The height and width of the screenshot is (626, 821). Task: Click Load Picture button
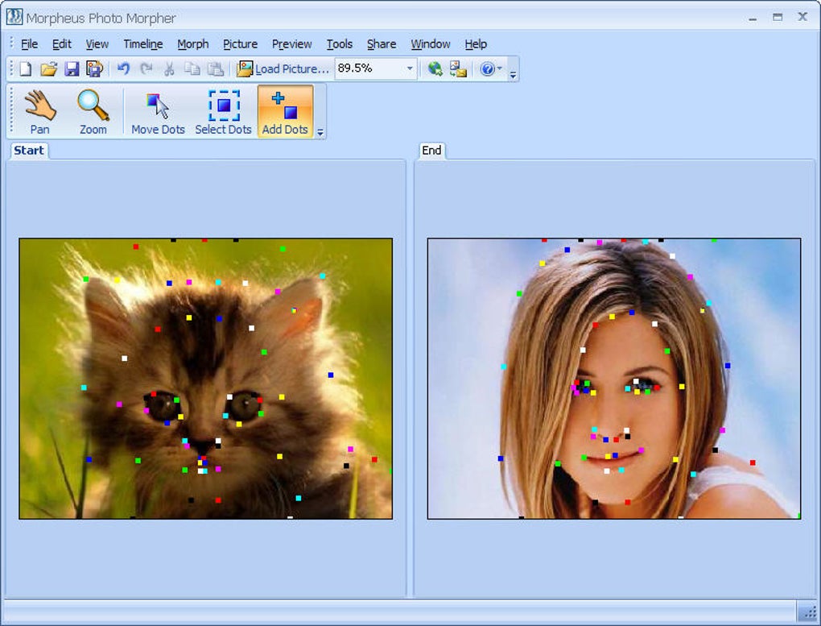click(283, 68)
